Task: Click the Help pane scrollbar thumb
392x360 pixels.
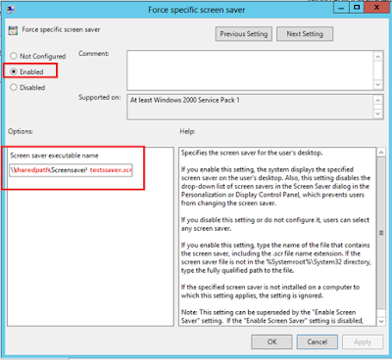Action: tap(381, 233)
